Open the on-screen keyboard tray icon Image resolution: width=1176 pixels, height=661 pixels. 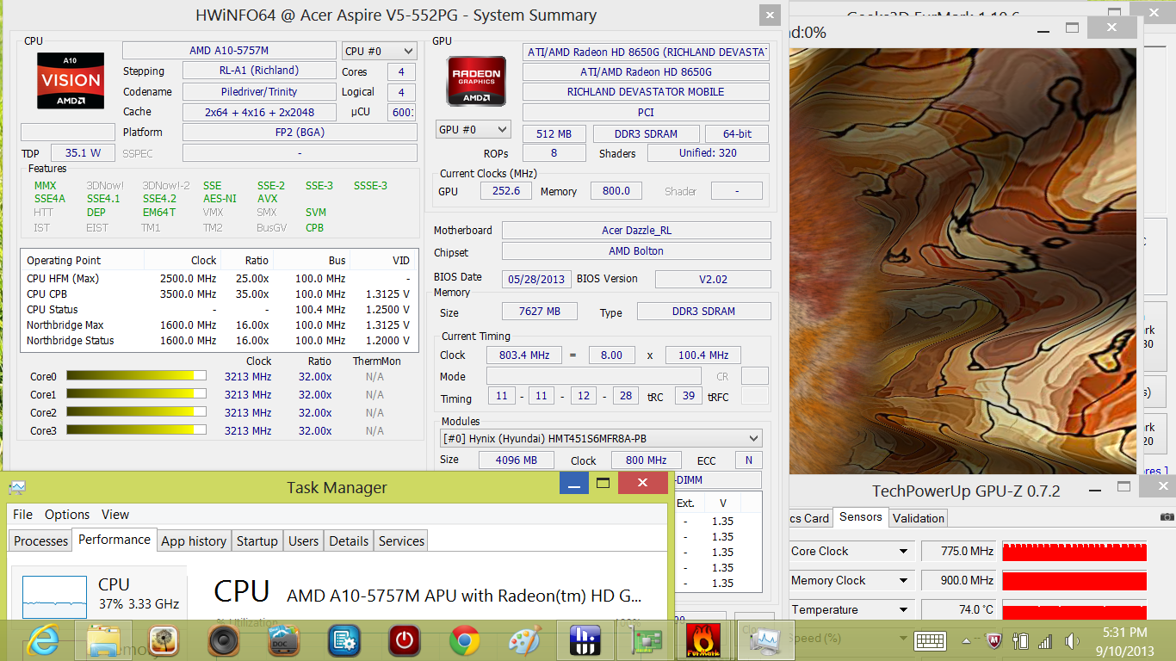(931, 641)
